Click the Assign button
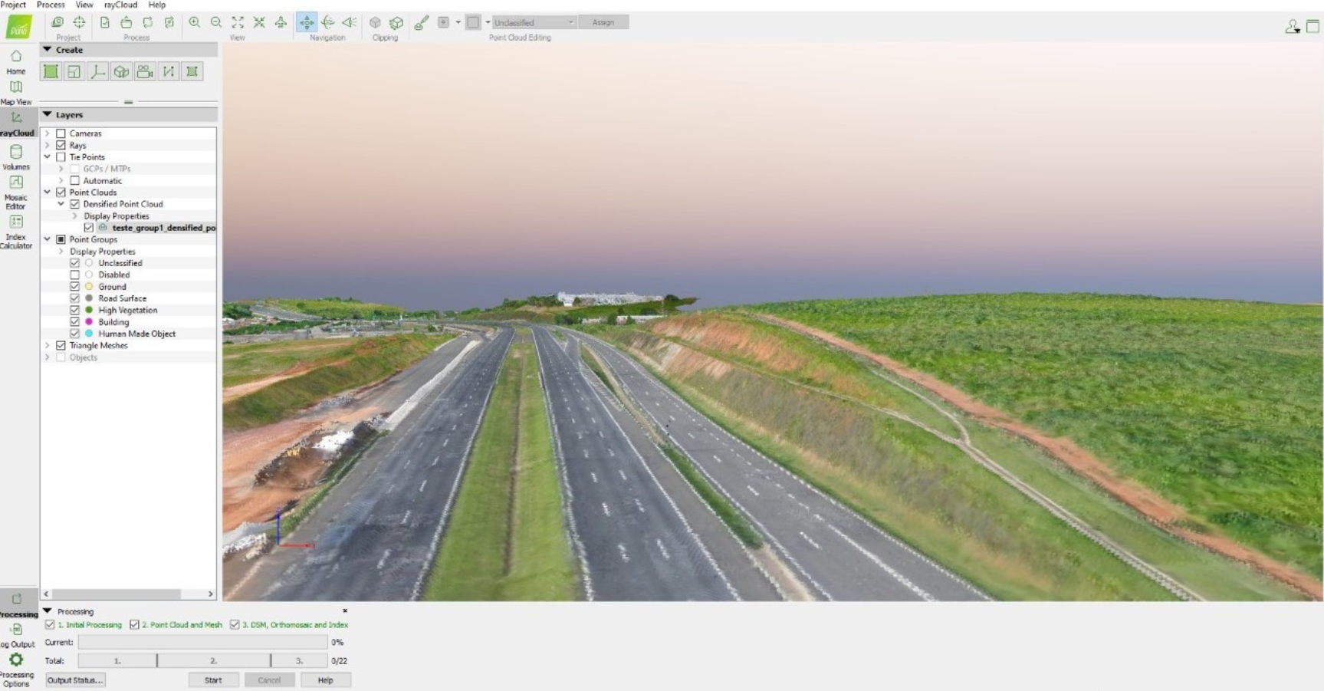The width and height of the screenshot is (1324, 691). pyautogui.click(x=603, y=22)
